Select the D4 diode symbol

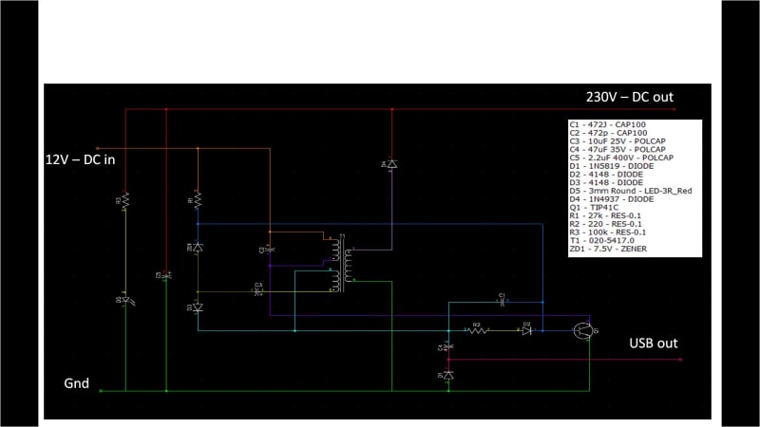coord(391,164)
